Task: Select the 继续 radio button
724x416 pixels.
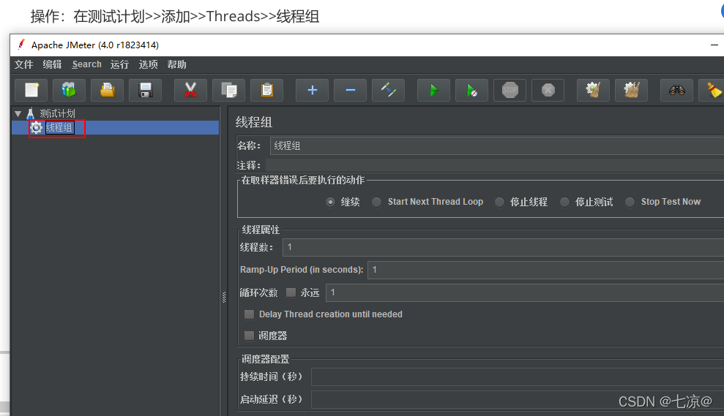Action: click(x=330, y=202)
